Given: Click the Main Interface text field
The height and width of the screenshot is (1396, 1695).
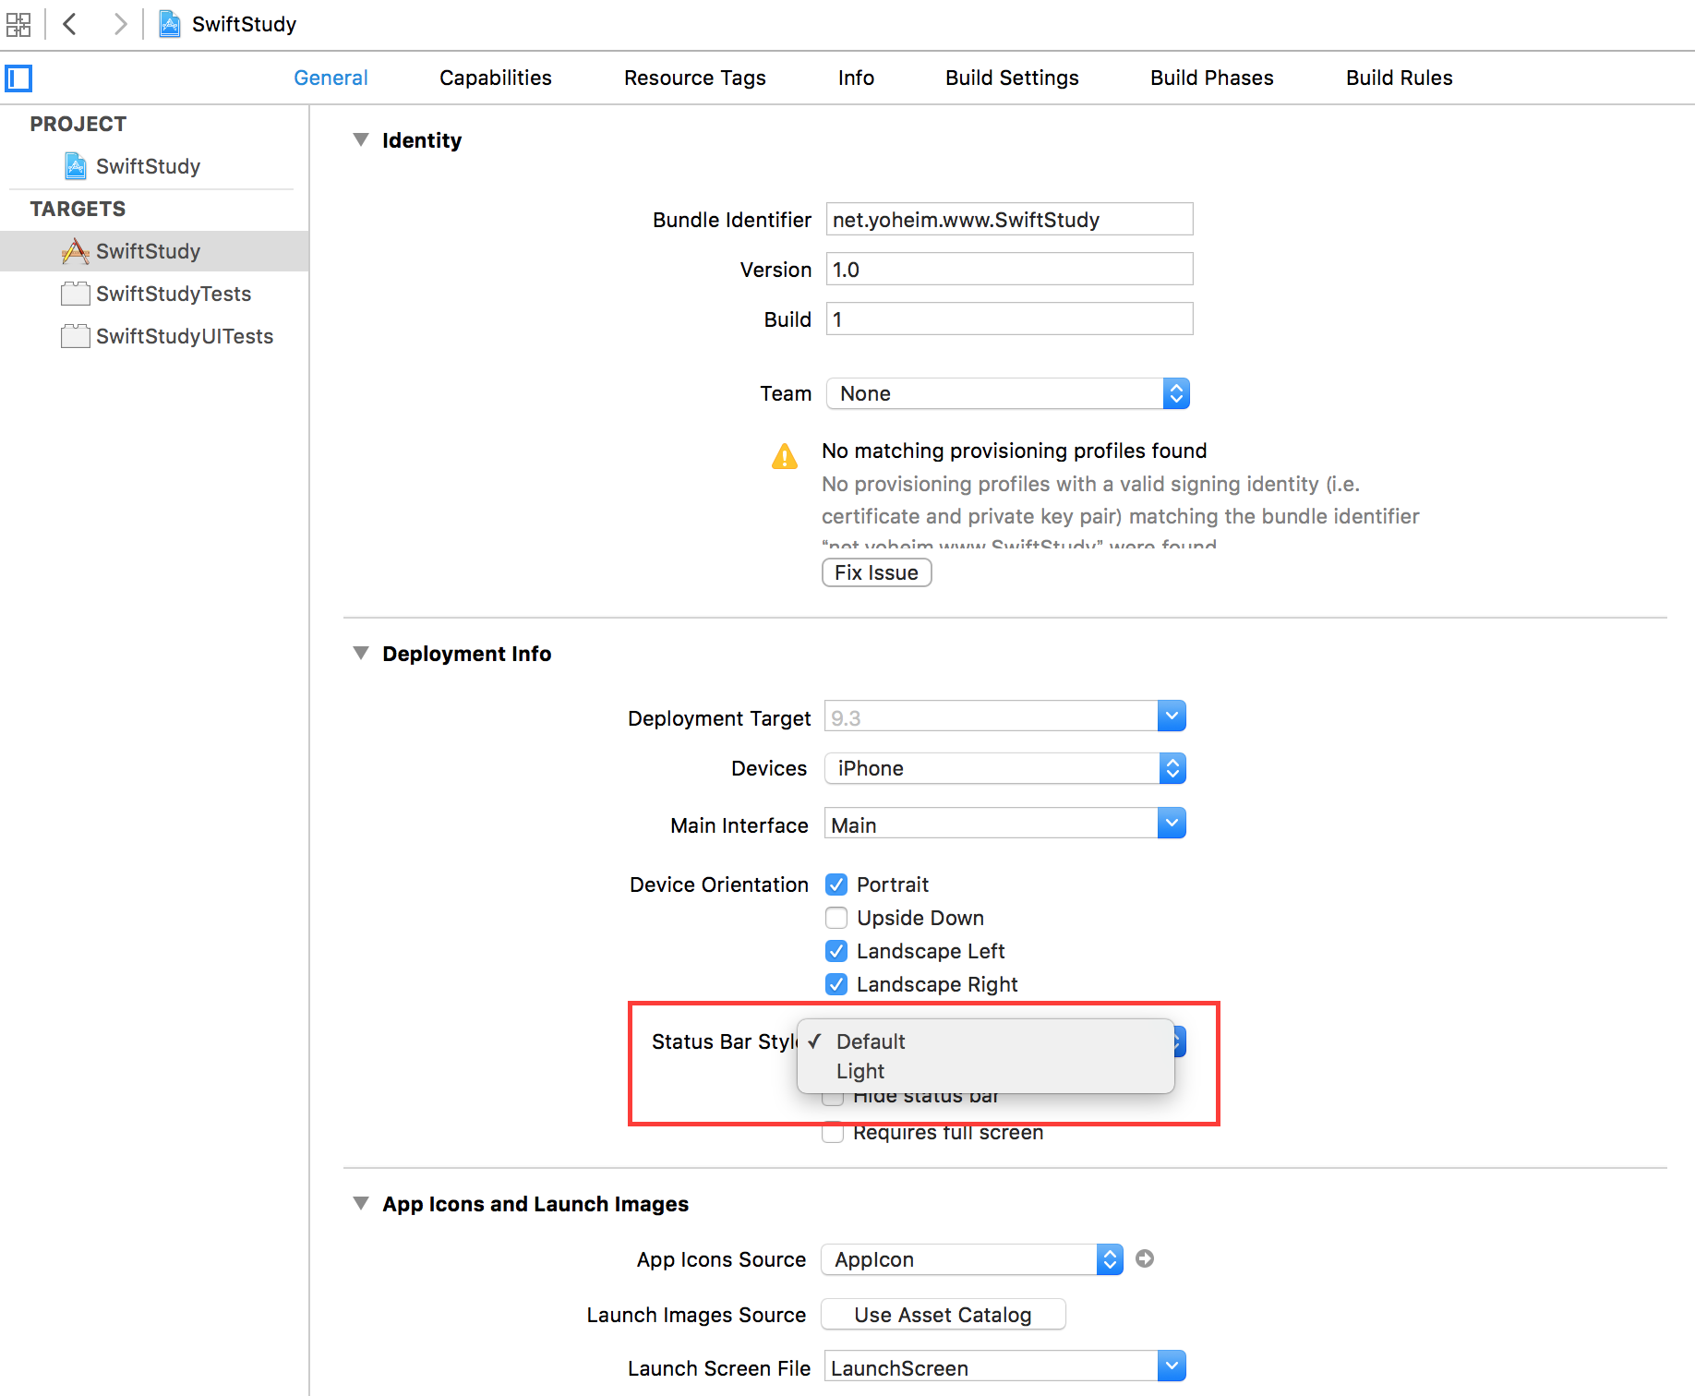Looking at the screenshot, I should 991,824.
